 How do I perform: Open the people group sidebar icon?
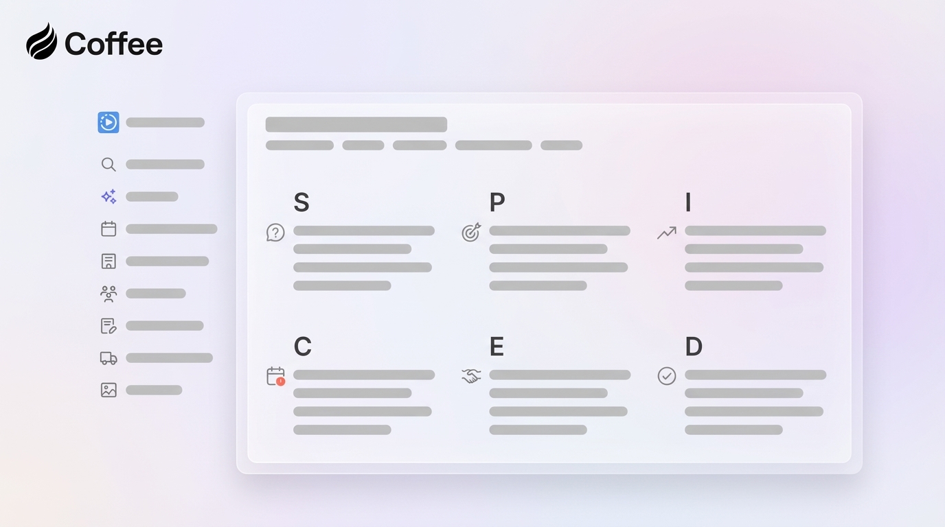coord(109,294)
